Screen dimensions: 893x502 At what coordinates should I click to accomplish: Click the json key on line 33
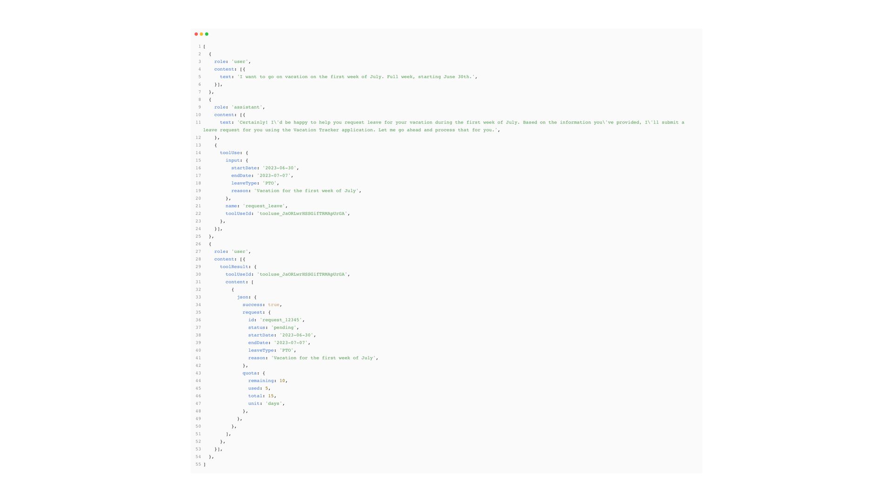pos(242,297)
